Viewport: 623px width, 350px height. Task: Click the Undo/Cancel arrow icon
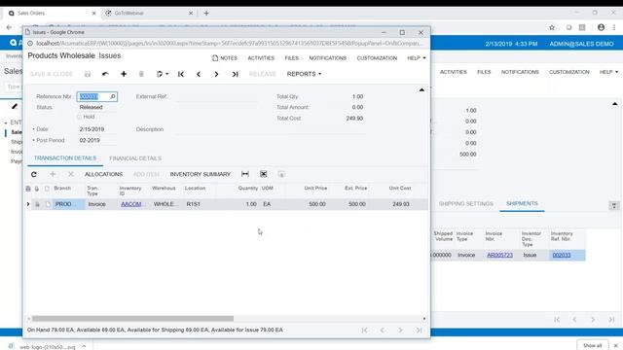(105, 74)
